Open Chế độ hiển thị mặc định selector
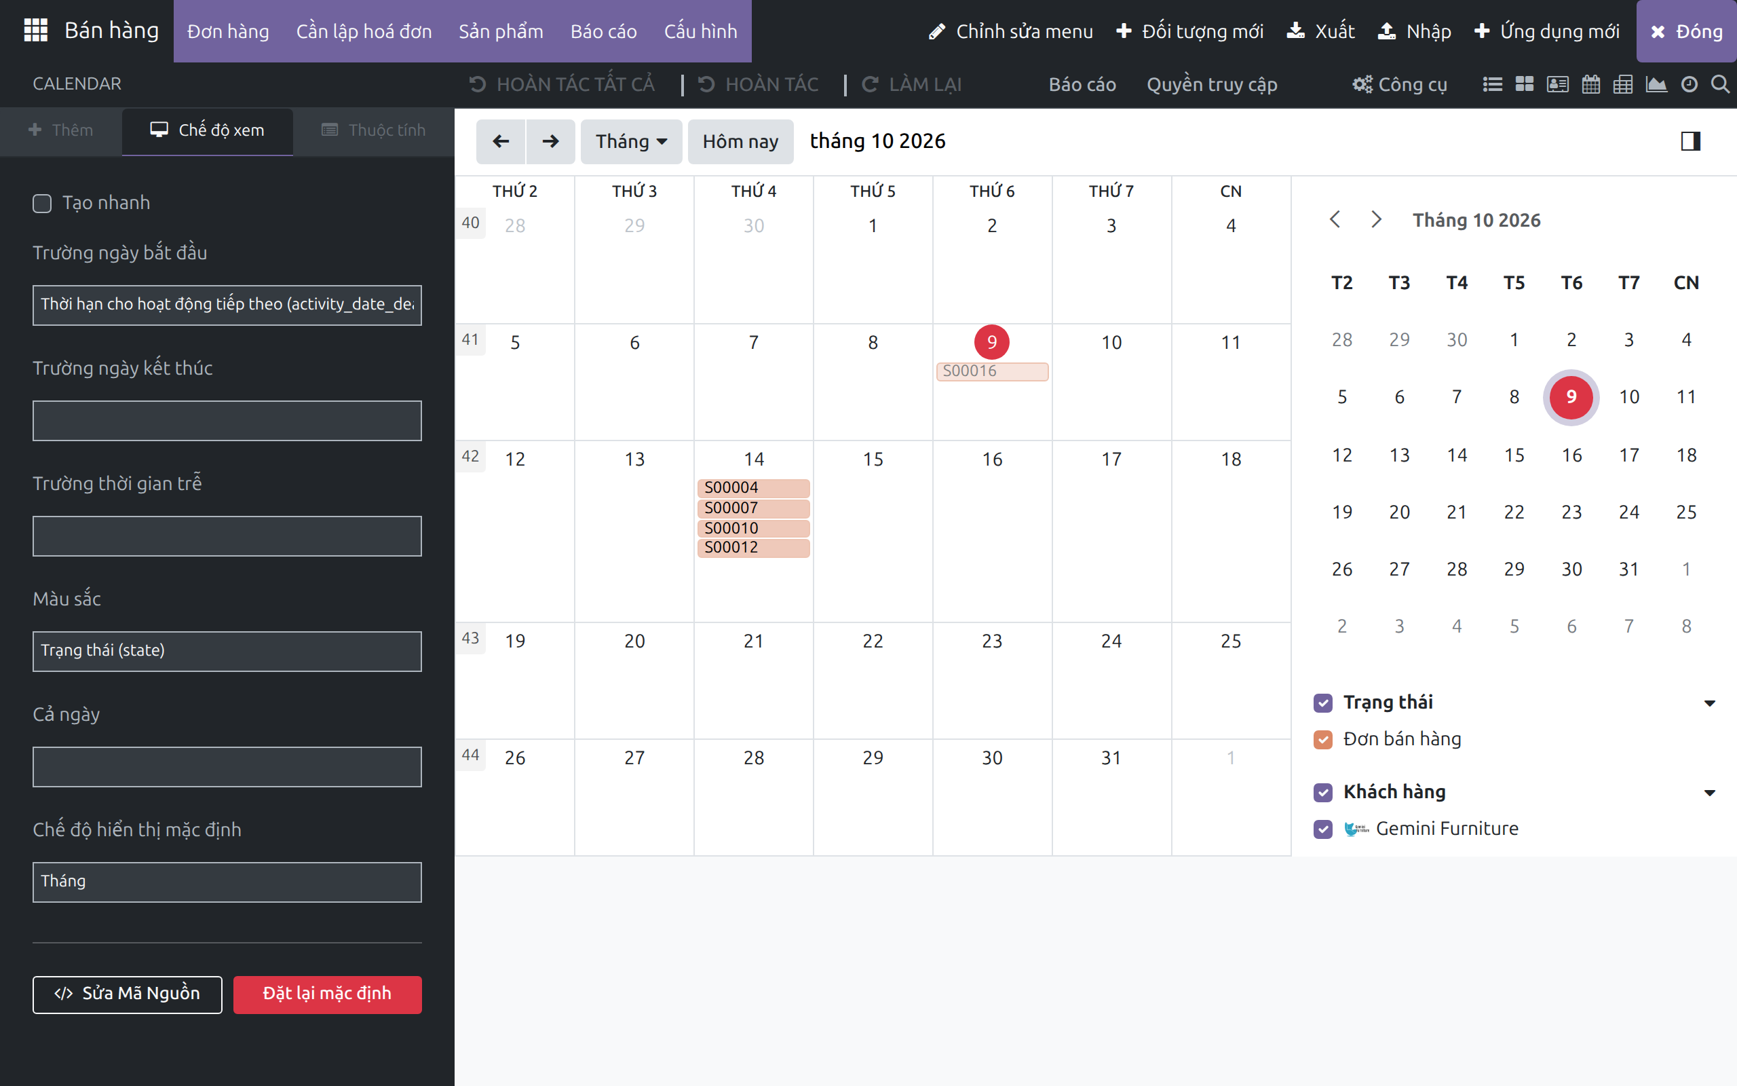 click(x=227, y=882)
